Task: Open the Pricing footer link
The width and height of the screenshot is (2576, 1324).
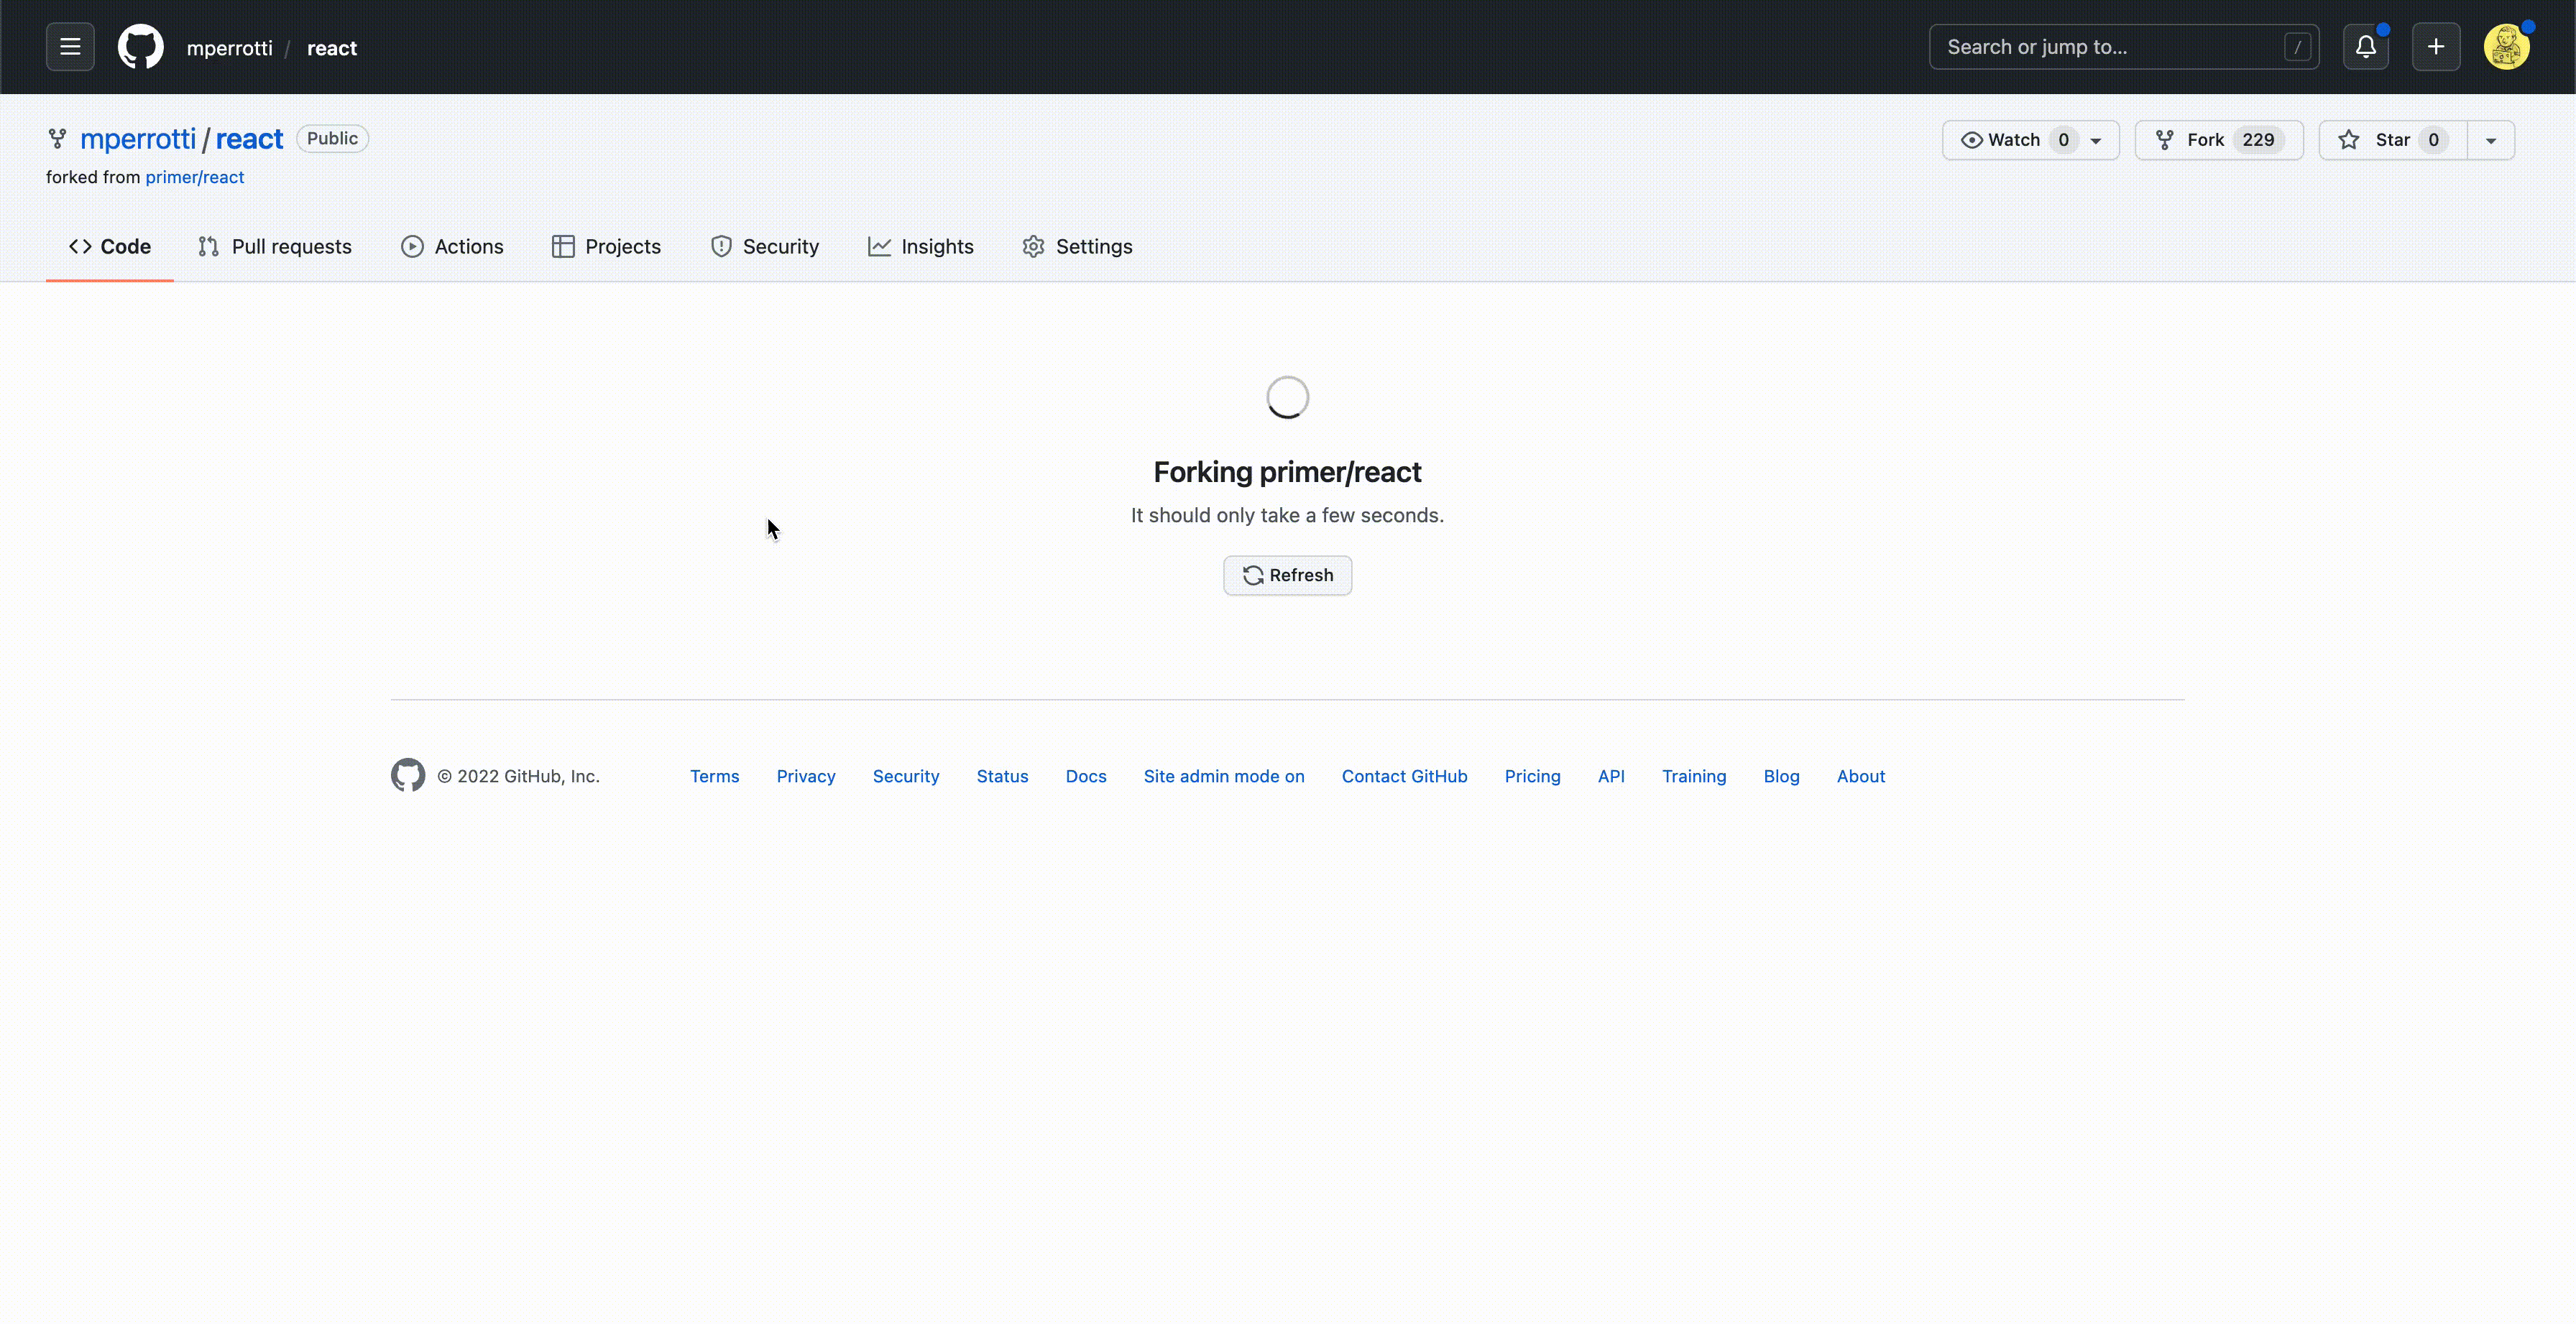Action: click(1533, 777)
